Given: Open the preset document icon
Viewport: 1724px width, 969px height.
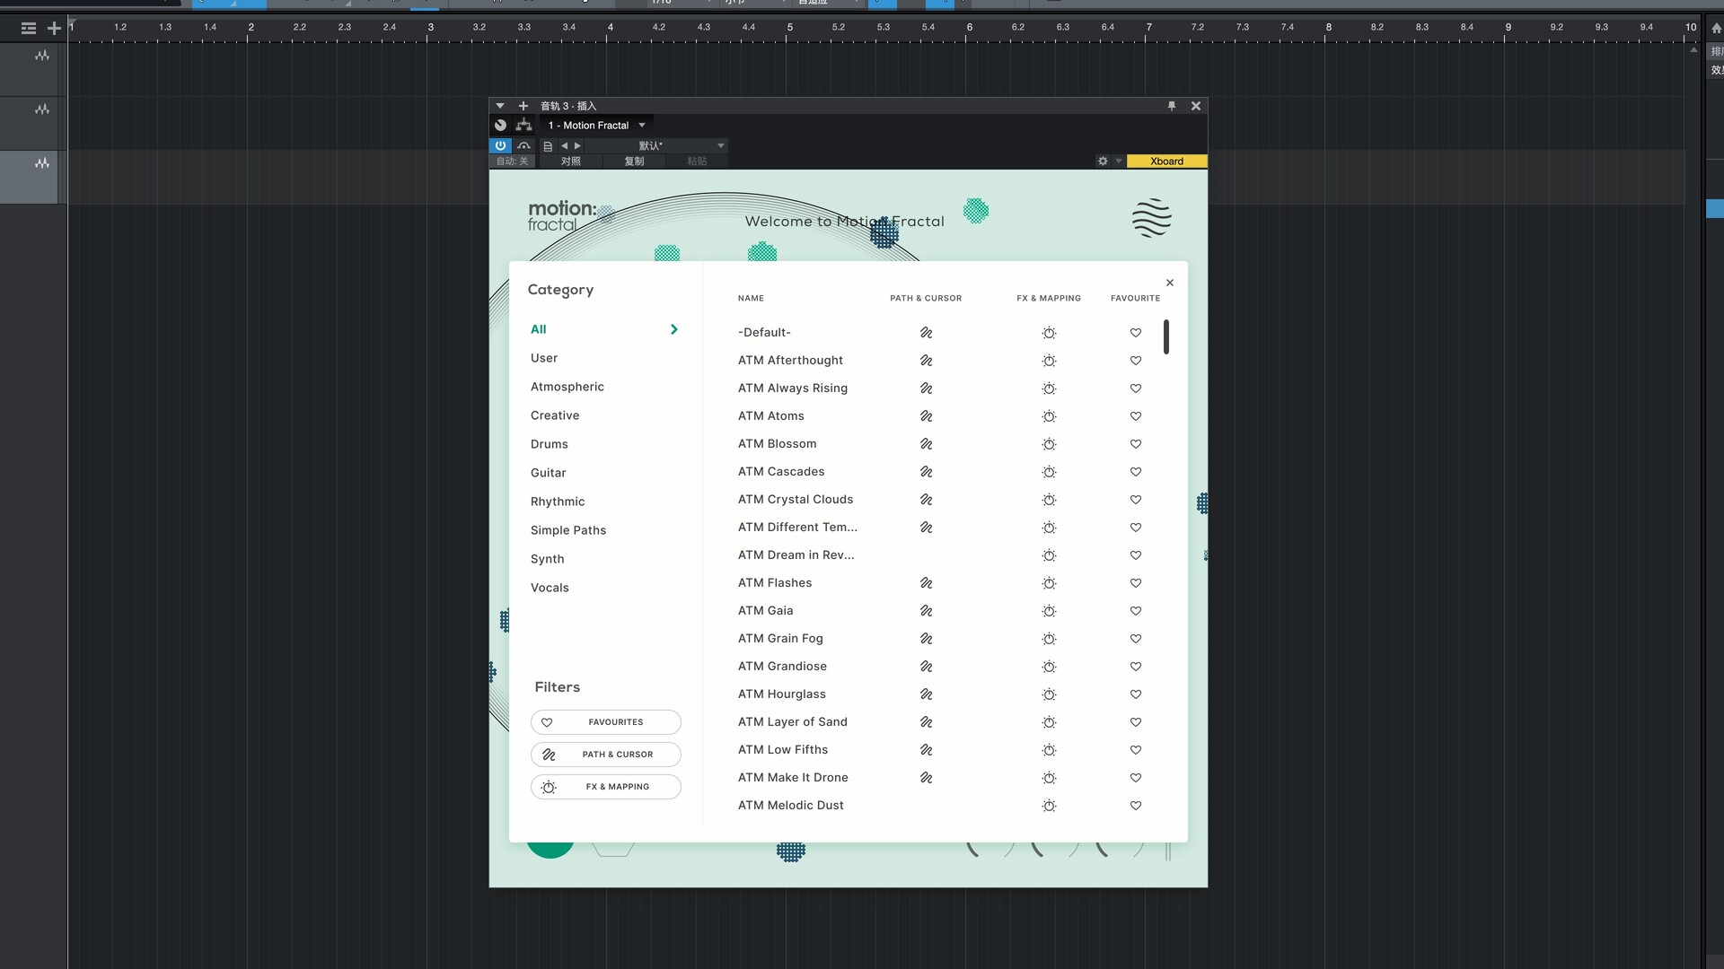Looking at the screenshot, I should pos(548,145).
